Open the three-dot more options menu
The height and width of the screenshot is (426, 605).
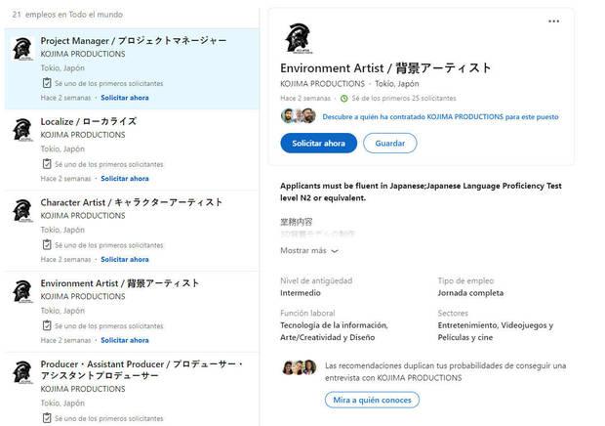point(553,21)
